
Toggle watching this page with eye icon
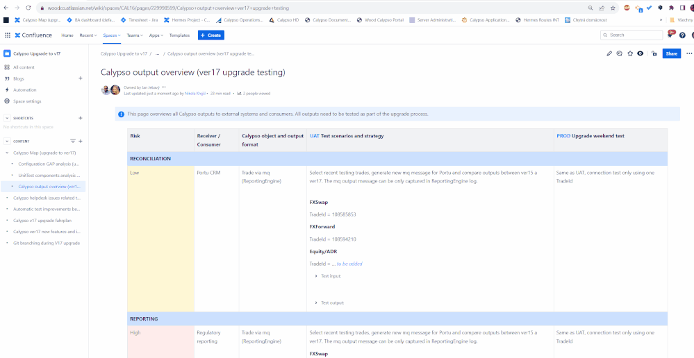[x=641, y=53]
